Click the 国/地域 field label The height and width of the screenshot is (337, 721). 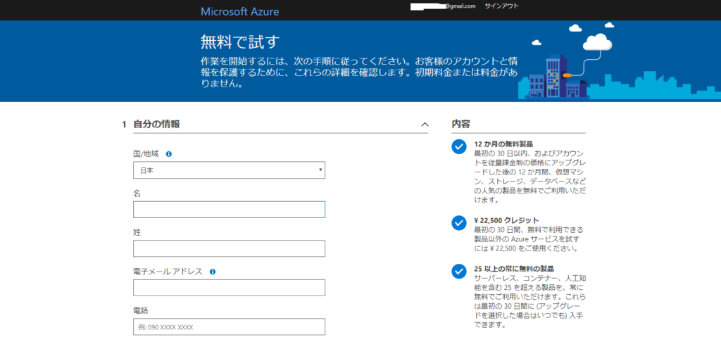pos(146,154)
